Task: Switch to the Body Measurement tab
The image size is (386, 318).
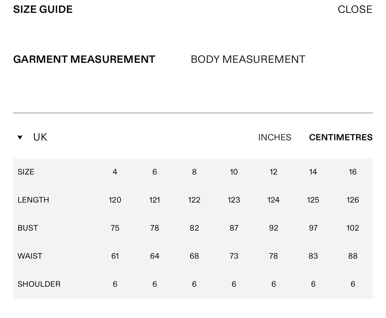Action: (x=248, y=59)
